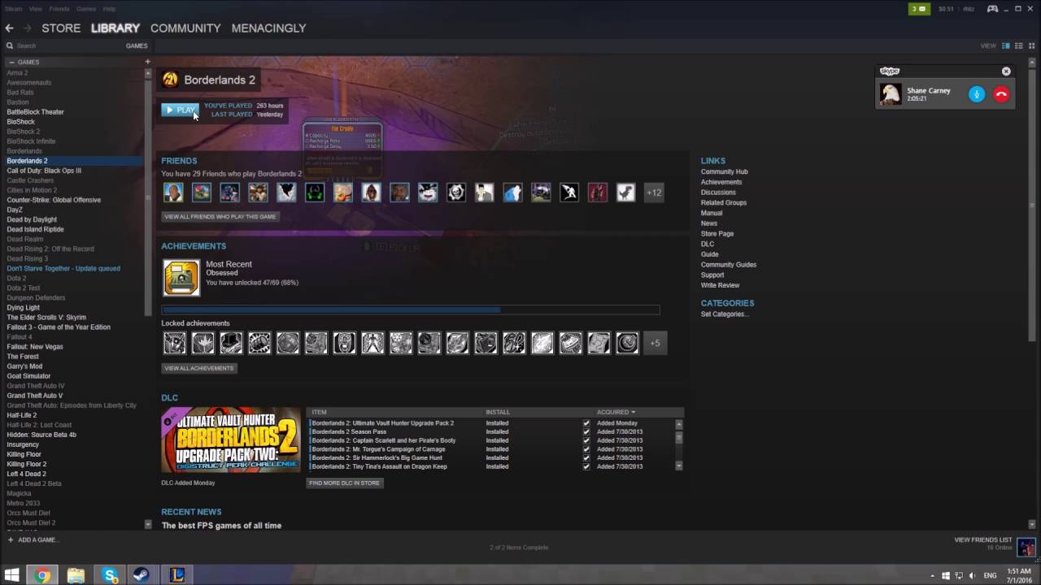Open View Friends List
The image size is (1041, 585).
982,540
